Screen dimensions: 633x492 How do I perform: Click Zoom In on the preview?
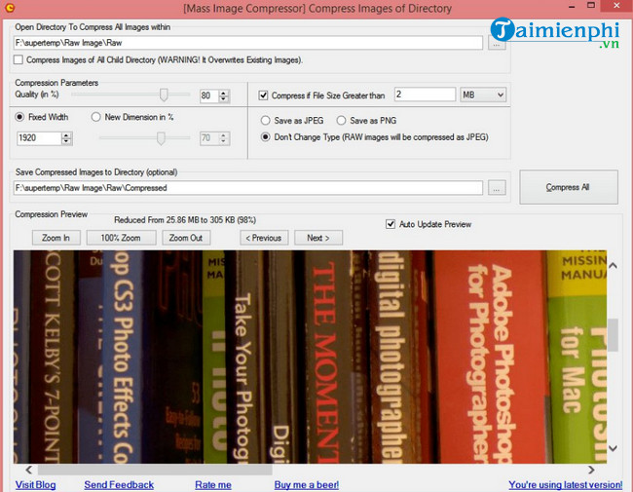56,238
